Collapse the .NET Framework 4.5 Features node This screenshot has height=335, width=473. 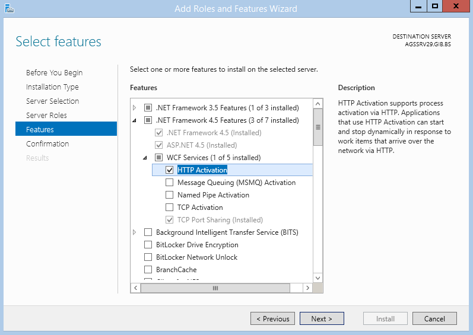(135, 120)
